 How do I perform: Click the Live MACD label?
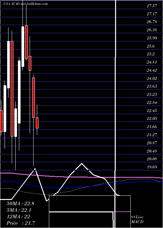click(x=137, y=220)
